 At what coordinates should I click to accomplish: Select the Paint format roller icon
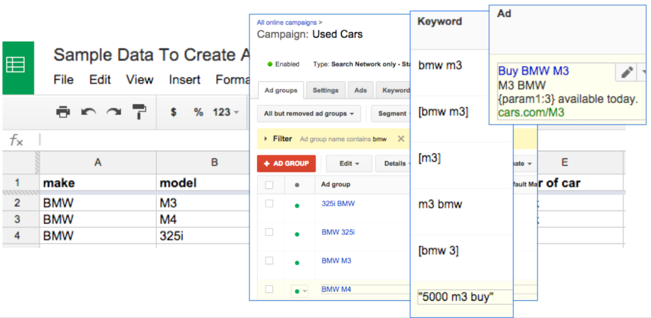139,112
